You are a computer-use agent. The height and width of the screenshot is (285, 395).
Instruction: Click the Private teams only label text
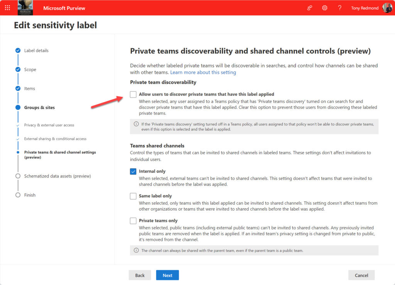[158, 221]
